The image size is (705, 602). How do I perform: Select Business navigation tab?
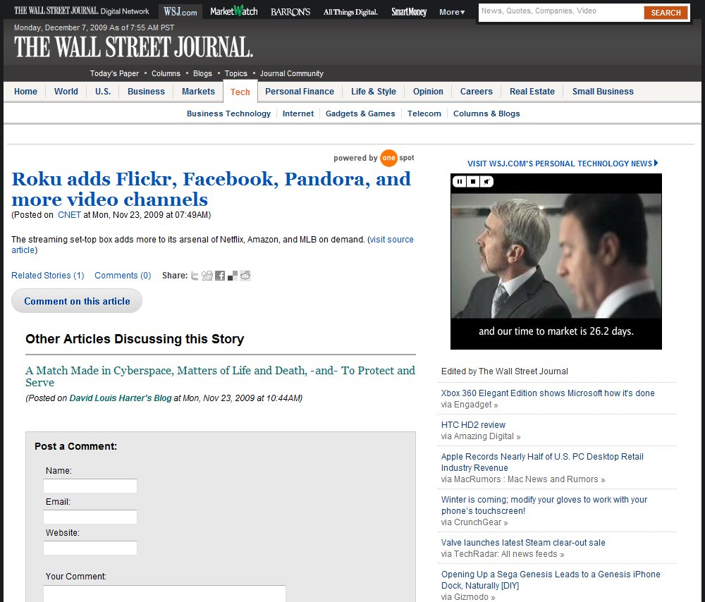[146, 91]
